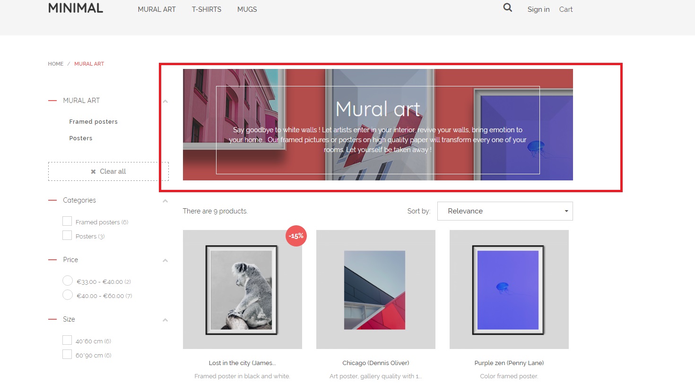Select Posters subcategory link
Screen dimensions: 695x383
(81, 138)
